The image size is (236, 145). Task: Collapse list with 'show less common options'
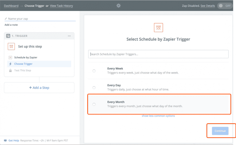158,116
